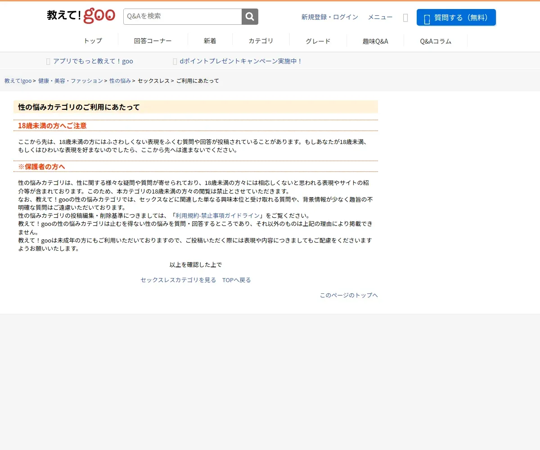Open アプリでもっと教えて！goo link
Image resolution: width=540 pixels, height=450 pixels.
[x=93, y=61]
